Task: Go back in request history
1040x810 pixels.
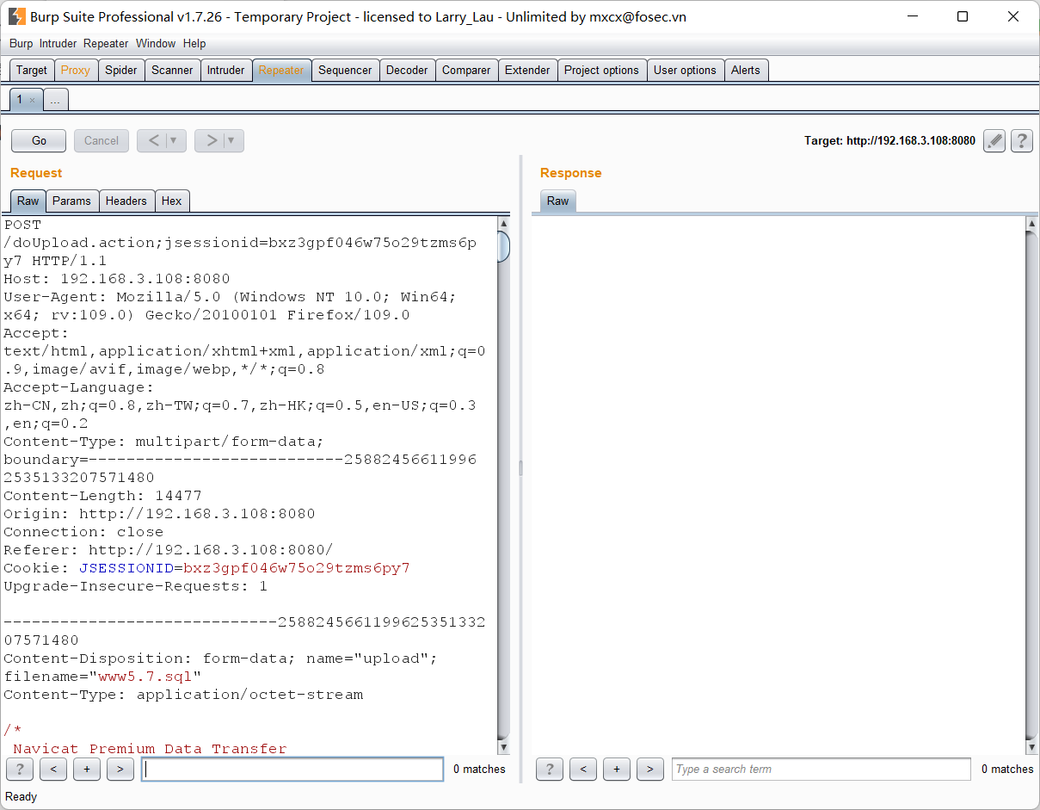Action: [x=152, y=140]
